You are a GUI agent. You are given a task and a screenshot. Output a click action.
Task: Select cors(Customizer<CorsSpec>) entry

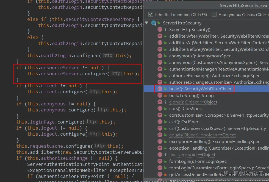pos(219,115)
